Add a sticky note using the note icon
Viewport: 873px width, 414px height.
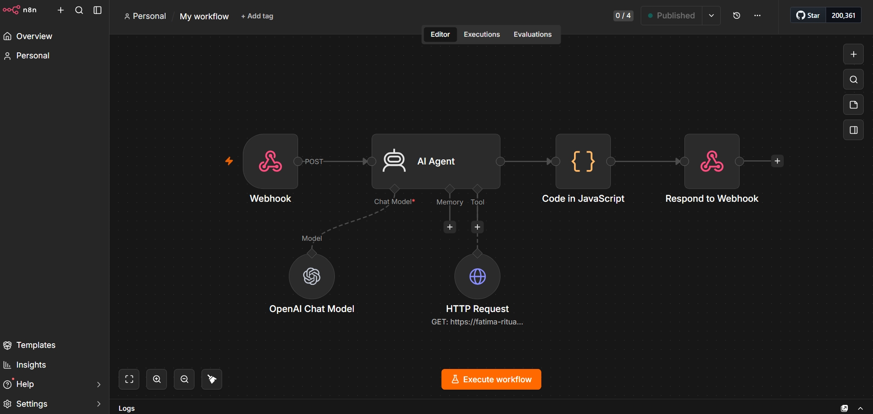point(853,105)
